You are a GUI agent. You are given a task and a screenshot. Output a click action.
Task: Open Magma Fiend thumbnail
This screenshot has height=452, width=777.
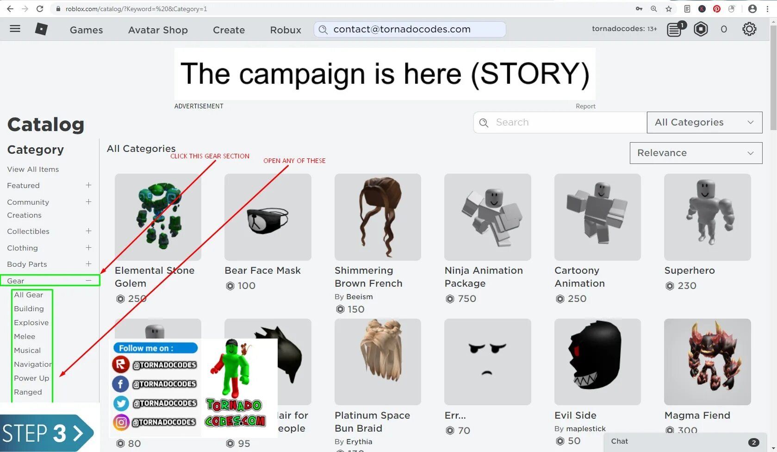point(707,362)
